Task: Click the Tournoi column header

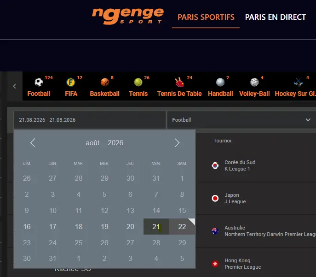Action: coord(222,141)
